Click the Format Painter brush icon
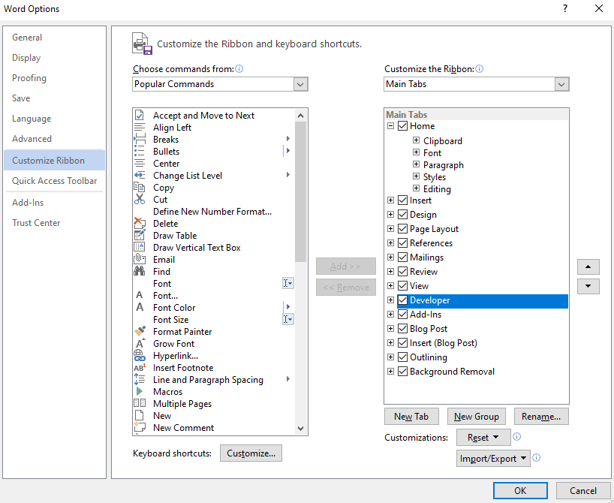614x503 pixels. [x=140, y=331]
